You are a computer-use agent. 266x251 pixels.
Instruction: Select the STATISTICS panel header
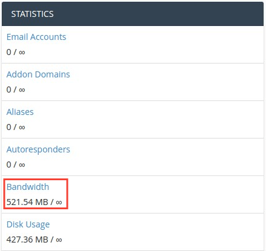(x=133, y=14)
